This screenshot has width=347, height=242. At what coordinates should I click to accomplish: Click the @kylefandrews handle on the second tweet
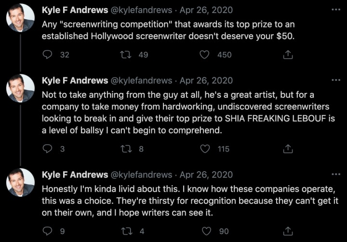click(142, 81)
